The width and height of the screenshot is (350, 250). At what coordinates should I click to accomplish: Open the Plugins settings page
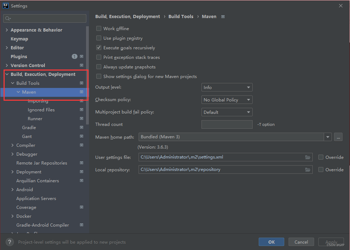point(19,57)
